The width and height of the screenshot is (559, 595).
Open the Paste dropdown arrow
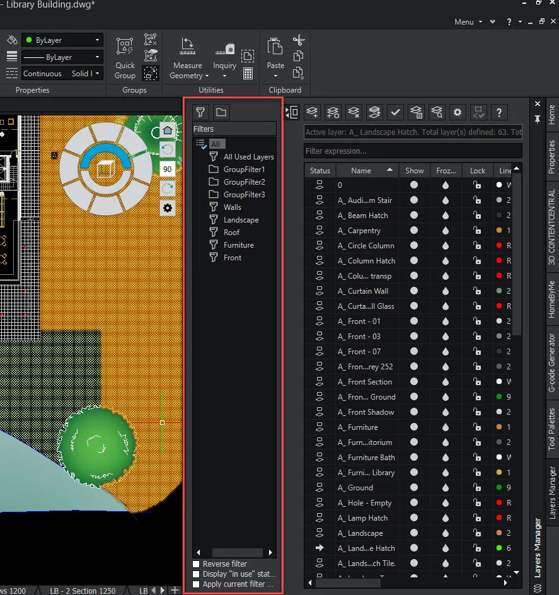[x=275, y=76]
